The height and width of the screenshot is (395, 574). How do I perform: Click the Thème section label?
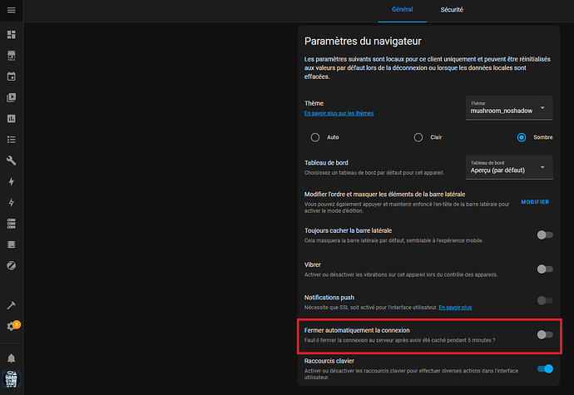click(314, 103)
